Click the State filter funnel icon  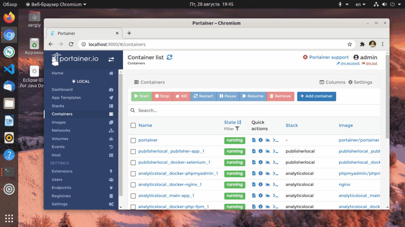pyautogui.click(x=237, y=129)
